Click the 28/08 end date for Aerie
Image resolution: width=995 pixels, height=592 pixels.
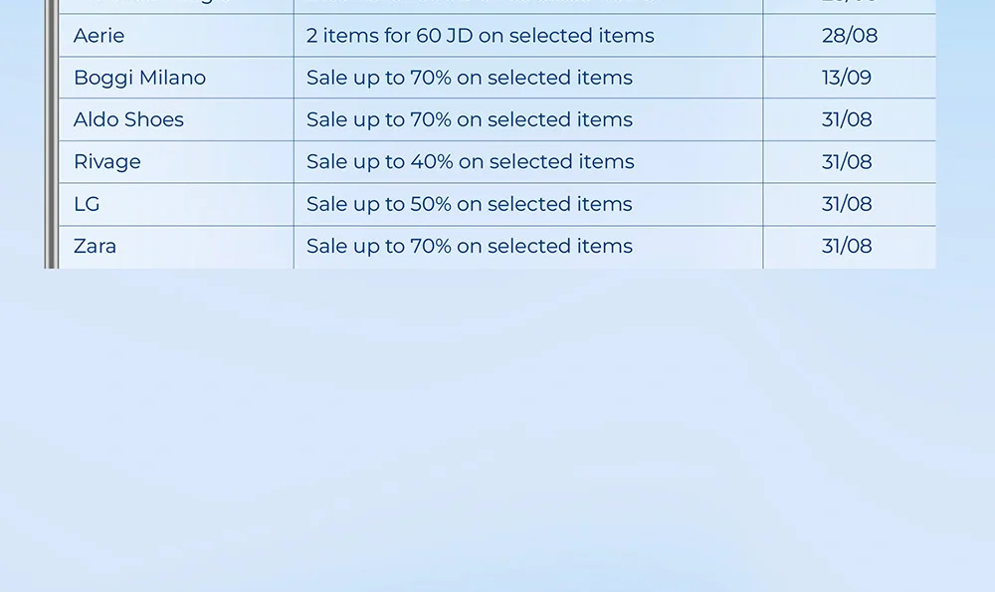[x=849, y=36]
